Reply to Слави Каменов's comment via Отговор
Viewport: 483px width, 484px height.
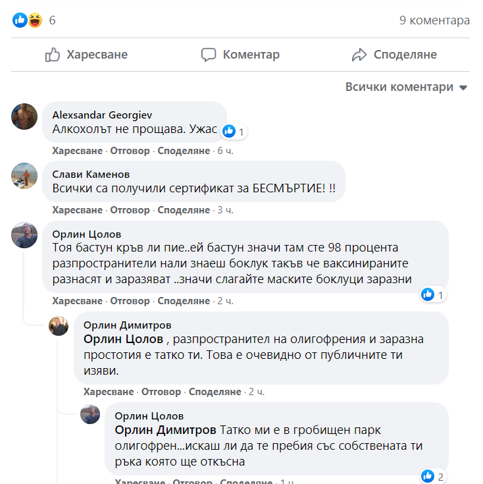tap(130, 210)
